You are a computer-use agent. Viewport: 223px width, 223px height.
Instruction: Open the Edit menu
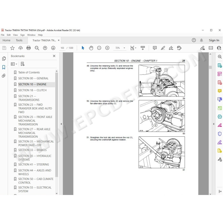tap(9, 35)
